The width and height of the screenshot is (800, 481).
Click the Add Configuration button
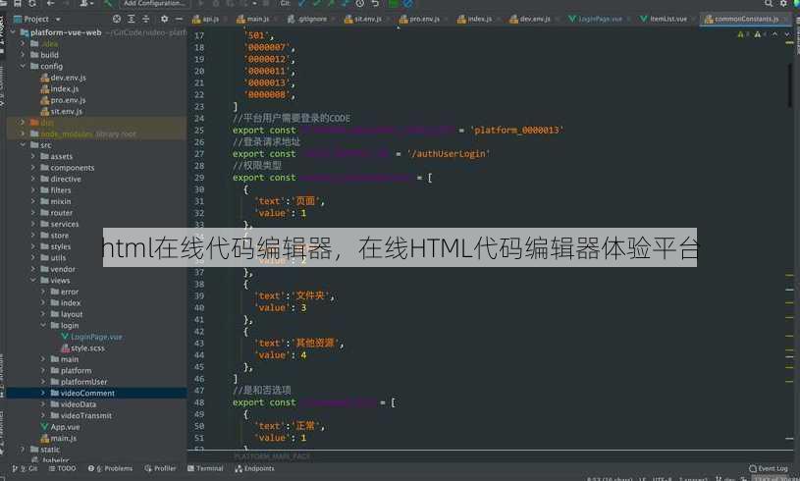click(x=154, y=3)
